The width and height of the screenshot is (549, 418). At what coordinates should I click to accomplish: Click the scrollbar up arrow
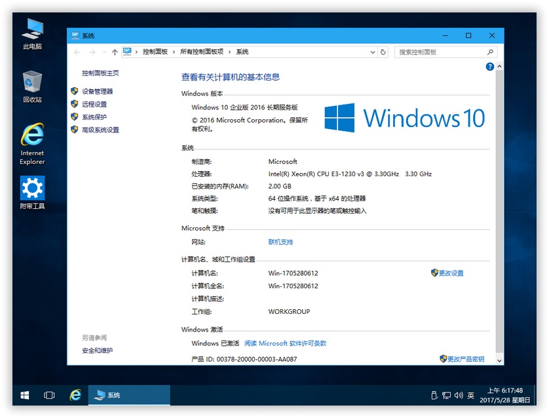(x=500, y=66)
